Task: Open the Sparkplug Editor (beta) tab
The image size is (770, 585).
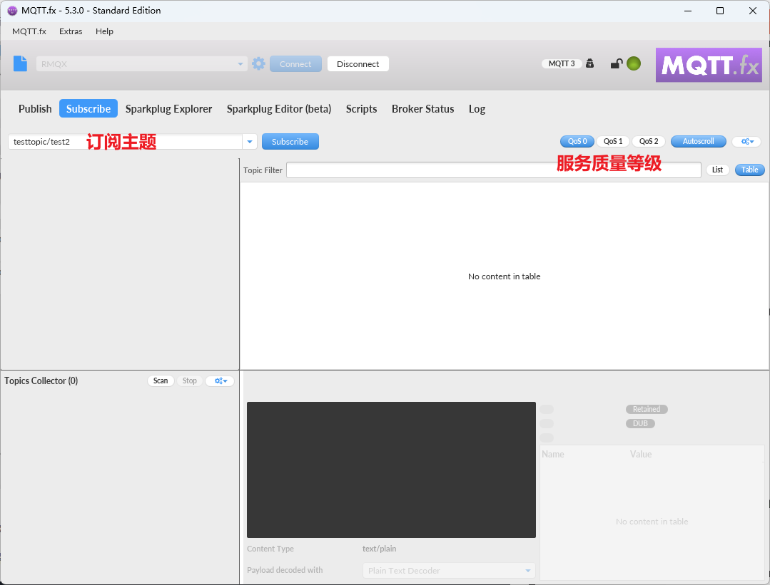Action: [279, 109]
